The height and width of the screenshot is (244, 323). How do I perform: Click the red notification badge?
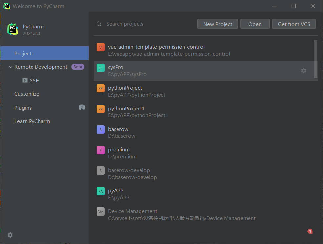pos(310,232)
